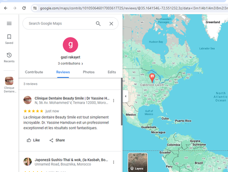The width and height of the screenshot is (228, 172).
Task: Click the Hudson Bay label on map
Action: [x=156, y=42]
